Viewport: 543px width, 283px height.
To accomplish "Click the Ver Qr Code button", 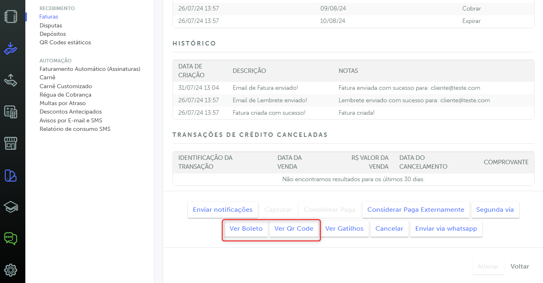I will pyautogui.click(x=294, y=229).
